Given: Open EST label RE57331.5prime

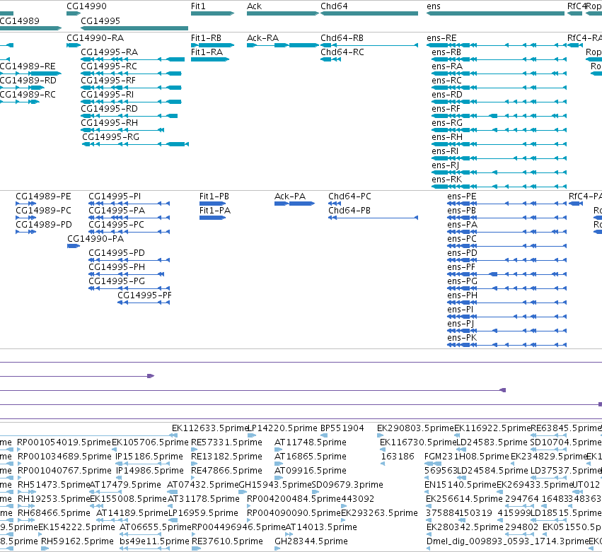Looking at the screenshot, I should click(226, 442).
